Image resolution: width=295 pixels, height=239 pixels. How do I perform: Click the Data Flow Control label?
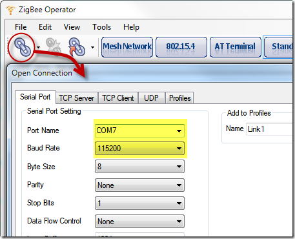pyautogui.click(x=54, y=221)
